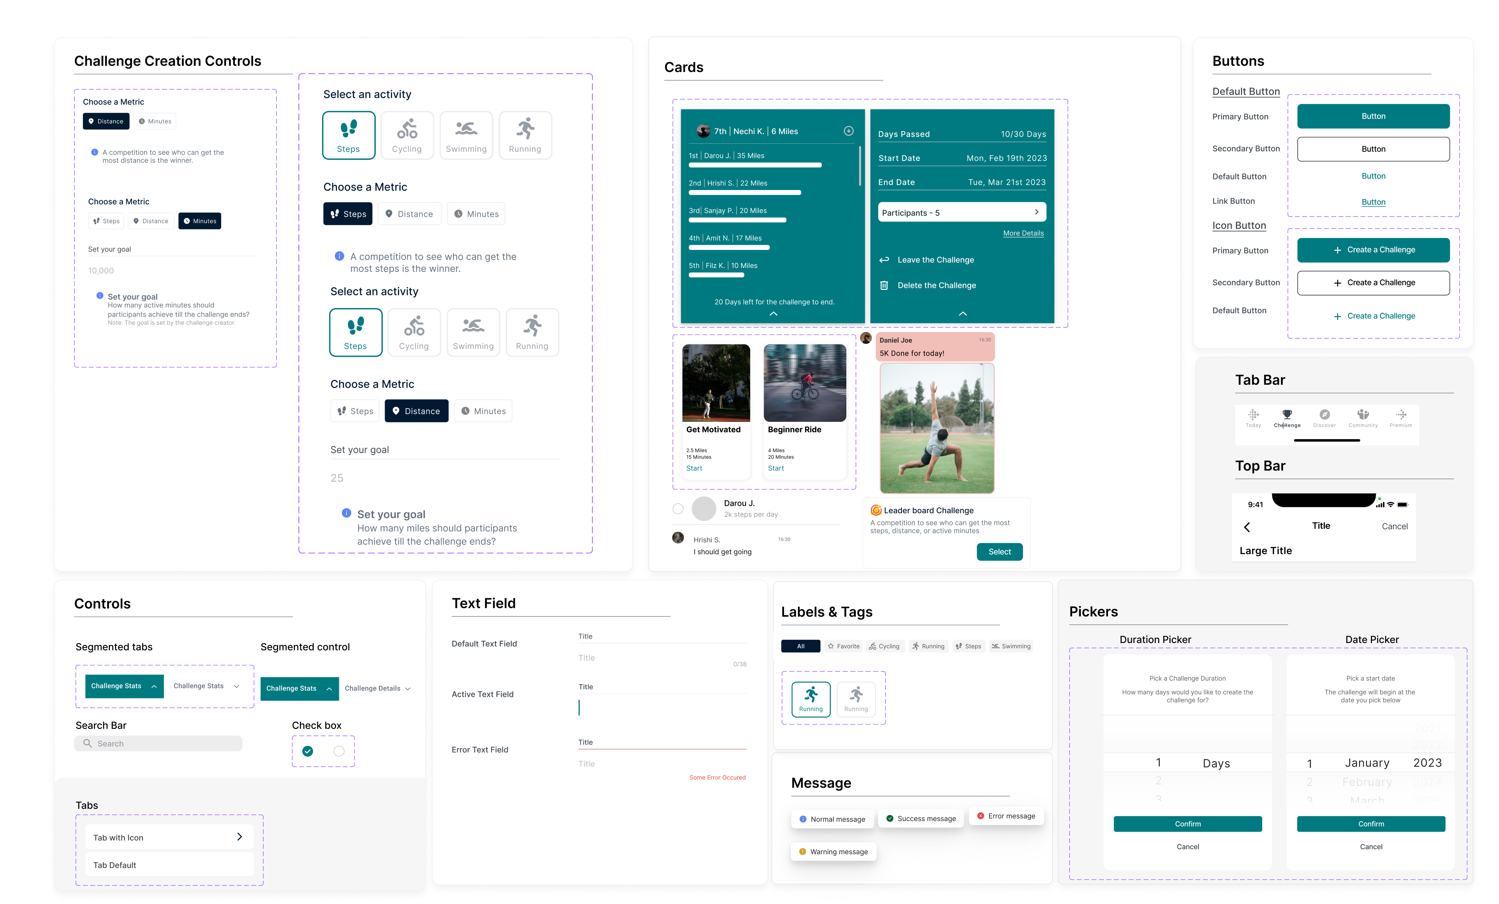Expand the Challenge Details dropdown
The height and width of the screenshot is (904, 1499).
pyautogui.click(x=378, y=688)
